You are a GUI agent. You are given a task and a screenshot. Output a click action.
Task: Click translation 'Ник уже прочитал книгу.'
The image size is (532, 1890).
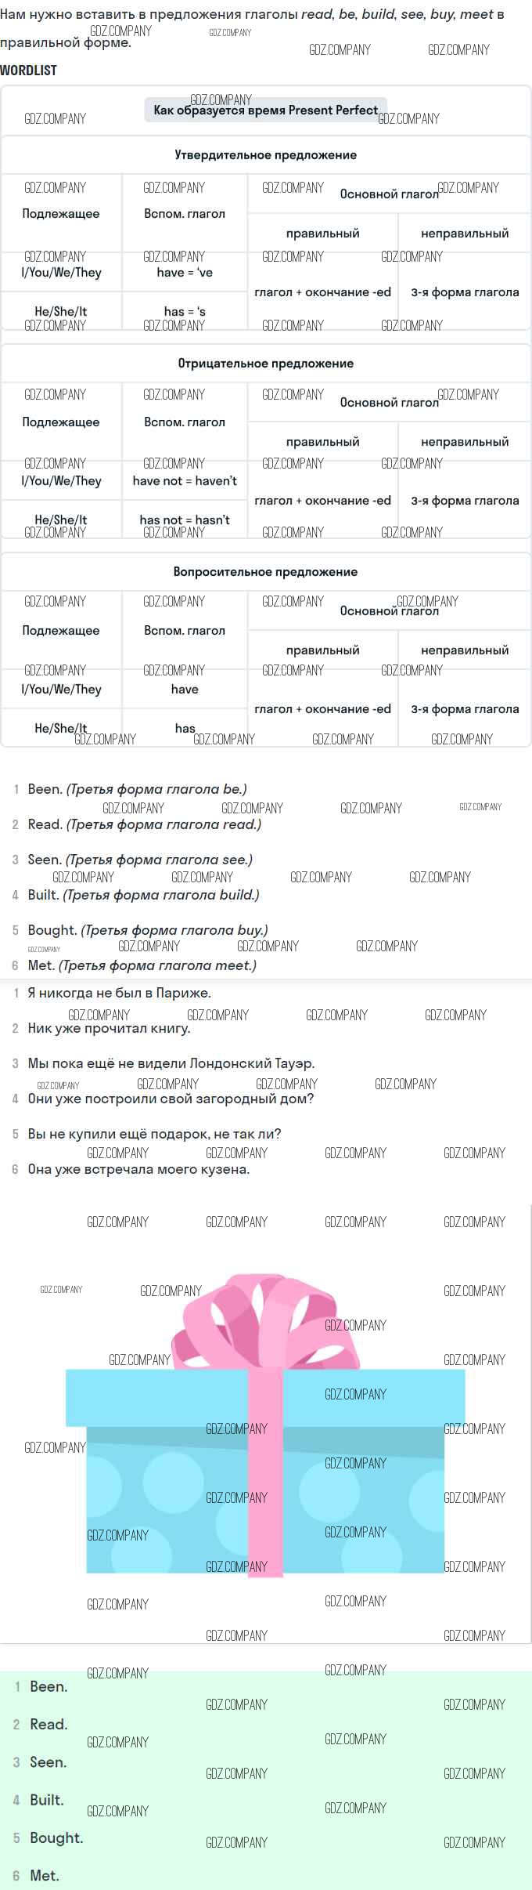click(109, 1028)
